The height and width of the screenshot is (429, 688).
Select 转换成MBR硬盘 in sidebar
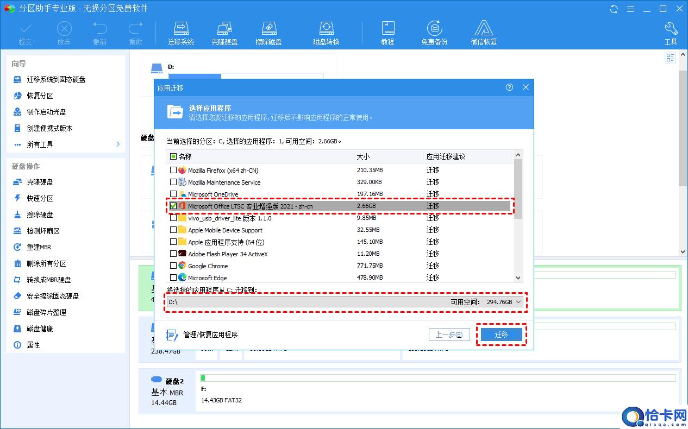[49, 280]
